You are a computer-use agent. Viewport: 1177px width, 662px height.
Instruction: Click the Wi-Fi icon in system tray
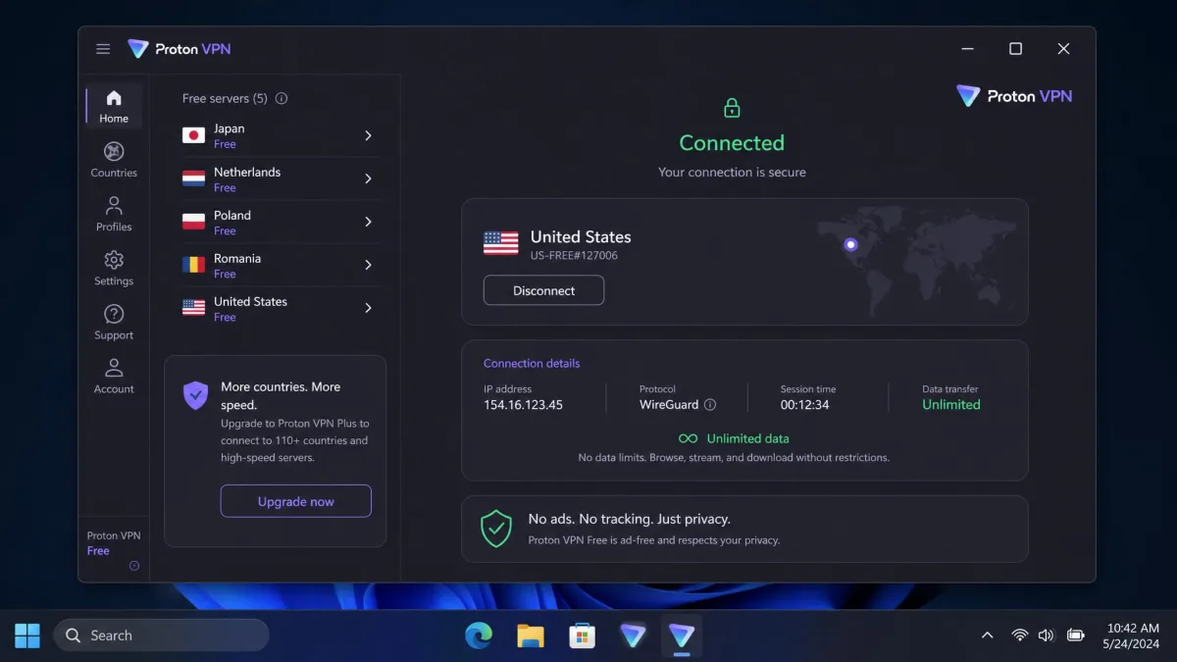pyautogui.click(x=1019, y=636)
